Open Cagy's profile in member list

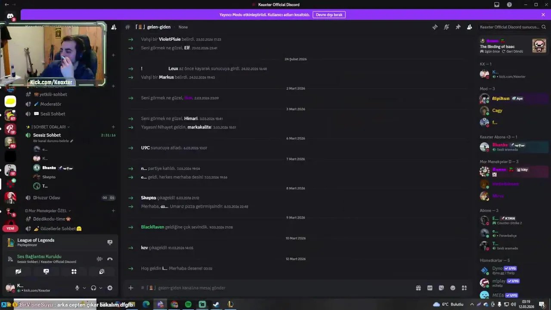[x=513, y=111]
